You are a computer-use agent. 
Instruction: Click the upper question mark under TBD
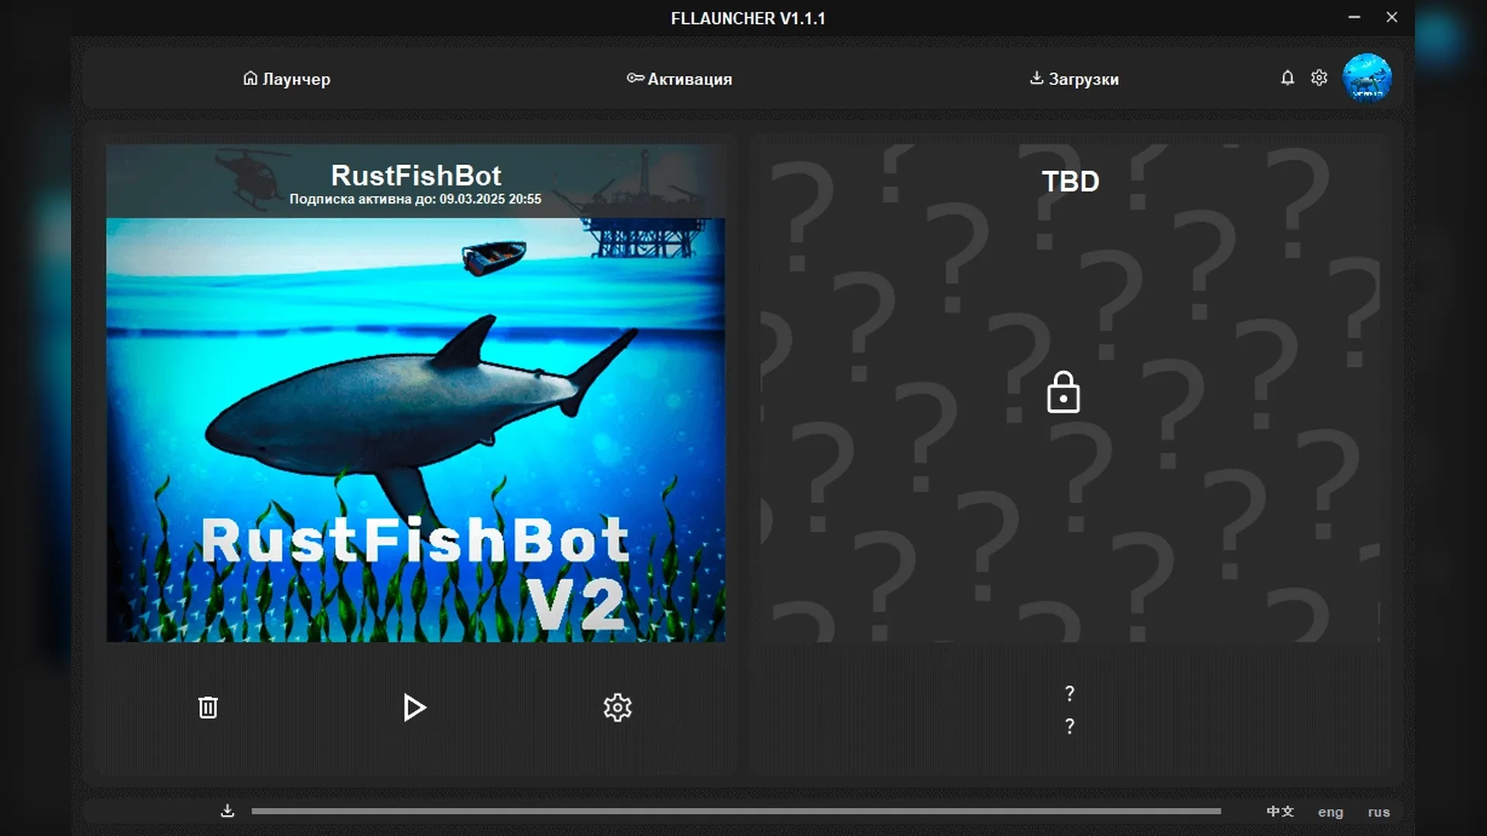1070,694
